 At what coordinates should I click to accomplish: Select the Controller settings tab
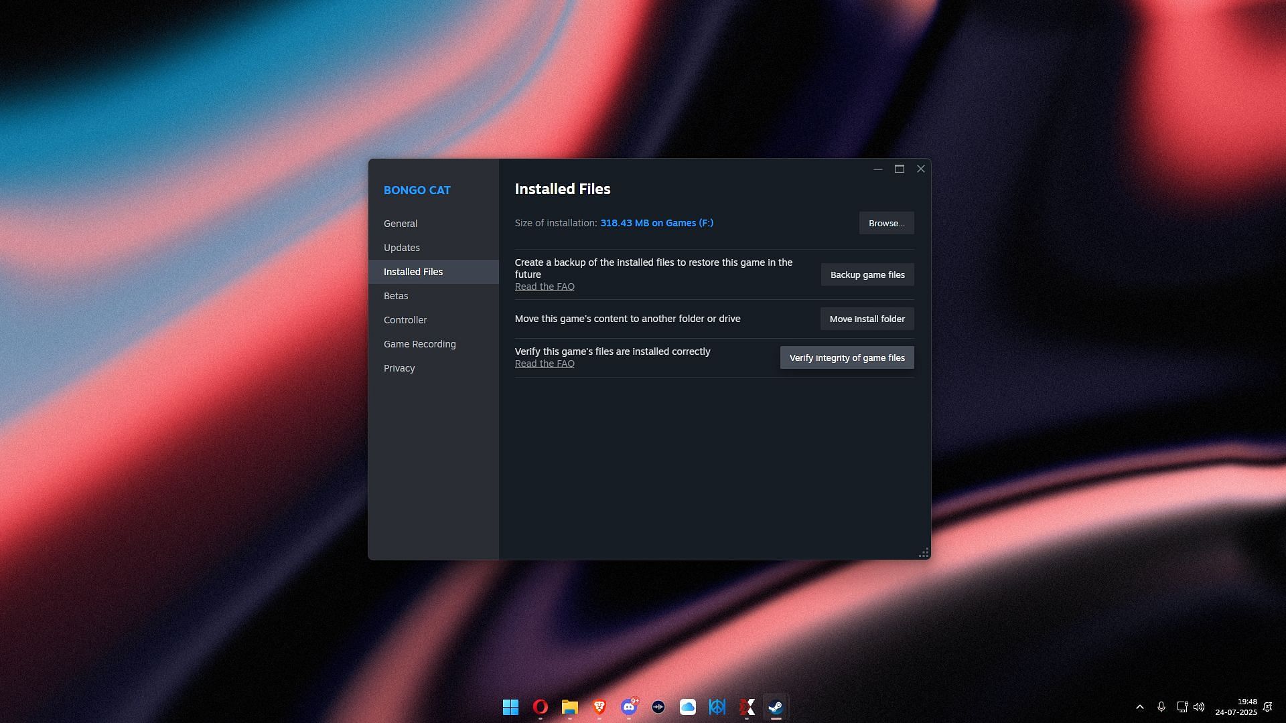[405, 320]
